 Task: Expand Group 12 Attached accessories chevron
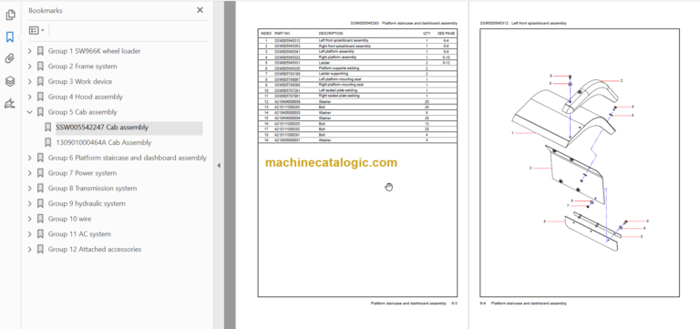[30, 250]
